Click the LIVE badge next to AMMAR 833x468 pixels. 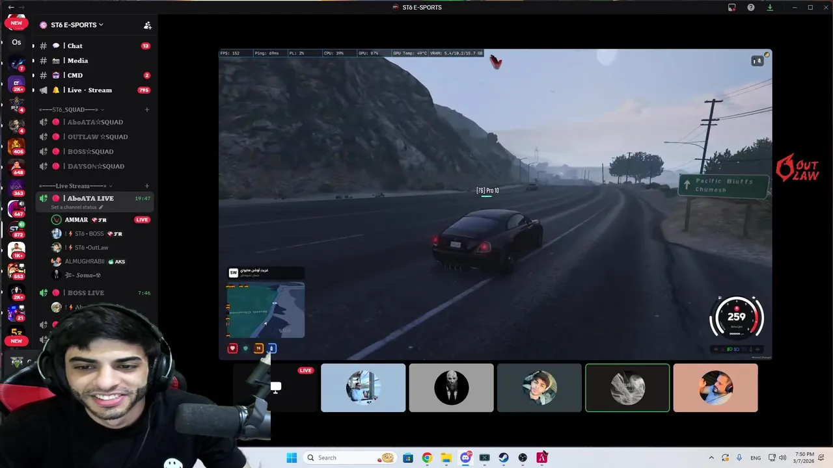click(142, 220)
